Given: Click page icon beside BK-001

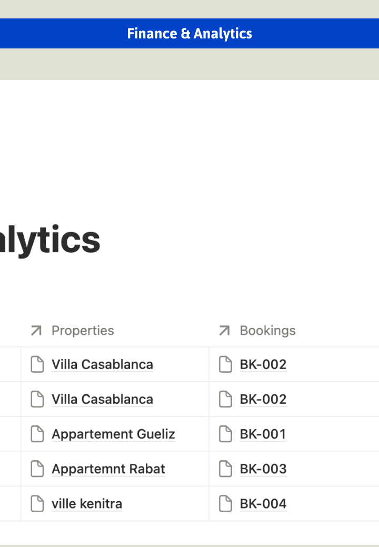Looking at the screenshot, I should [226, 434].
